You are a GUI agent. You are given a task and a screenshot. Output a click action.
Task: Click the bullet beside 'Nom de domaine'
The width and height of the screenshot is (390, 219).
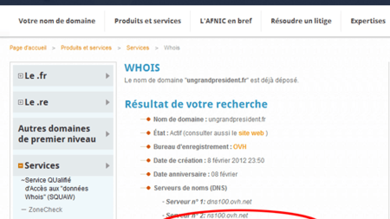[148, 119]
